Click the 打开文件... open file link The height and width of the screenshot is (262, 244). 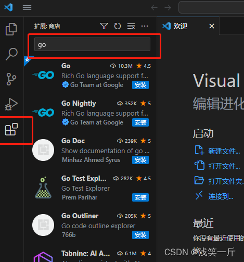click(x=224, y=166)
